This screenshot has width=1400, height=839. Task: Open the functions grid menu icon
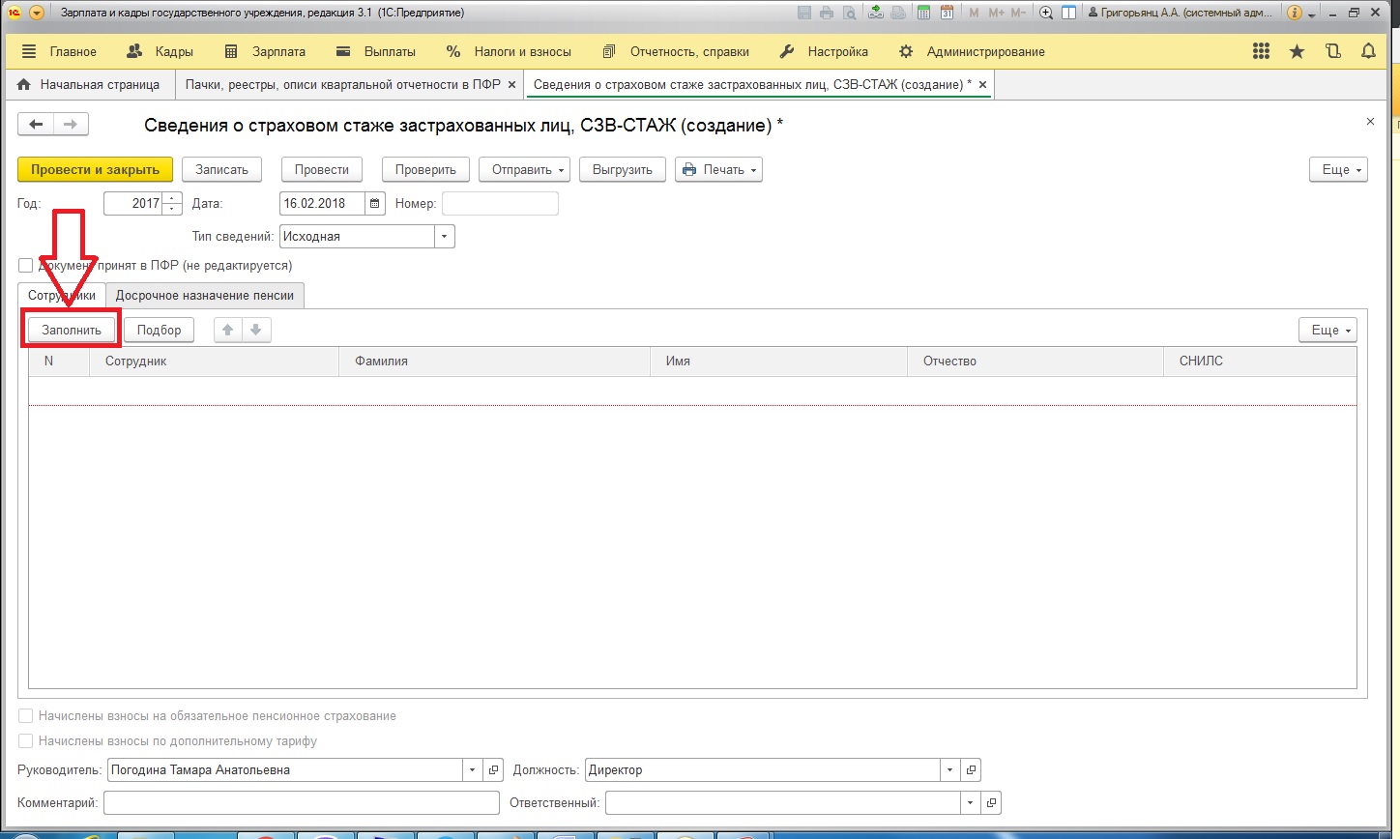[x=1261, y=51]
